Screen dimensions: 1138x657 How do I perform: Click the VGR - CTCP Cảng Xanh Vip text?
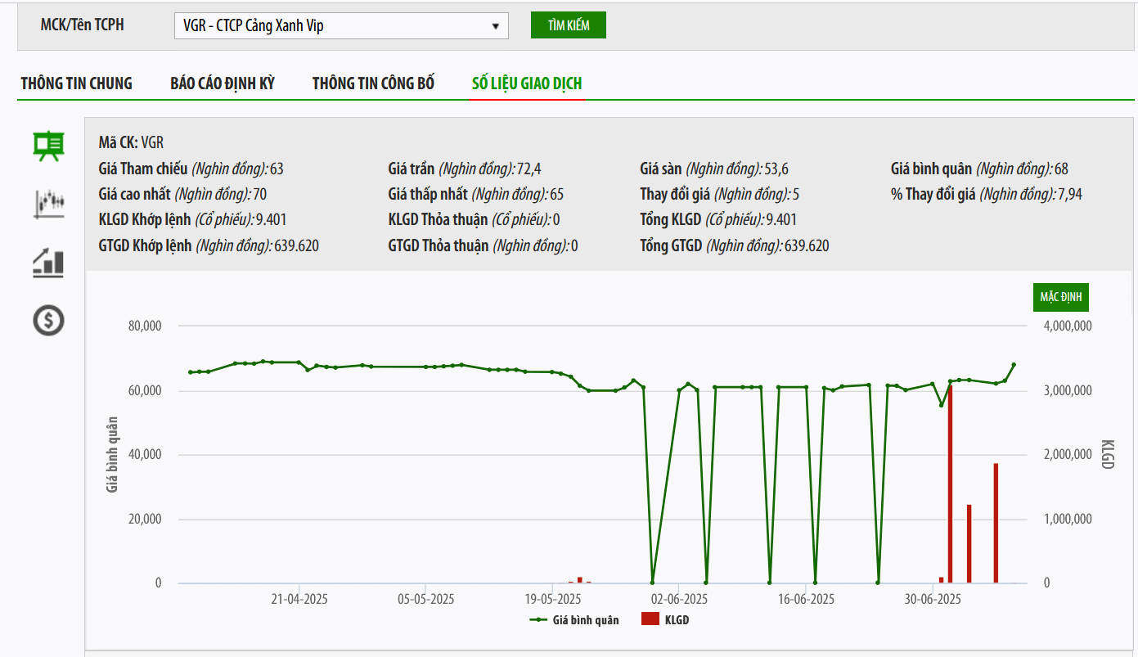pos(254,26)
